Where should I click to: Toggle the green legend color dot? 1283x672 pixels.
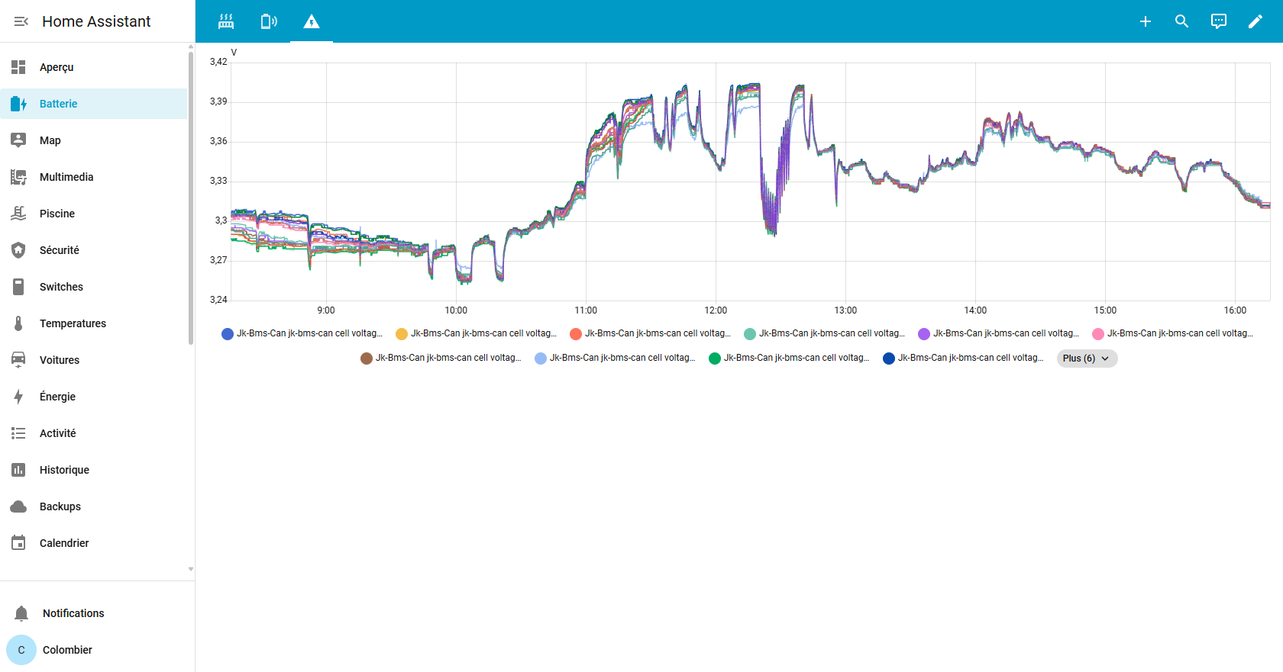[x=715, y=359]
